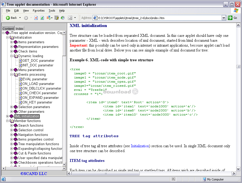Click the content pane's vertical scroll down arrow
The width and height of the screenshot is (242, 183).
[x=238, y=169]
